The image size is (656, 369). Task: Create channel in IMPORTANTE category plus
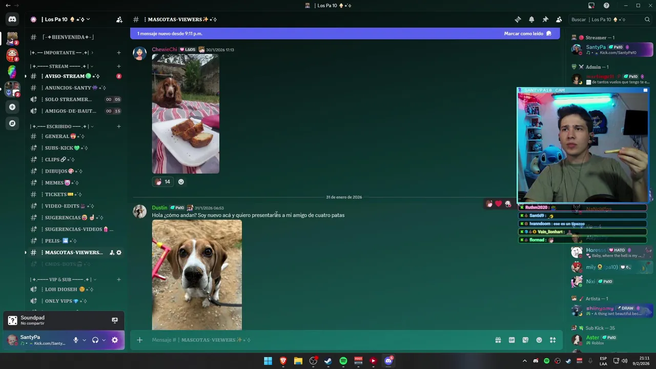pos(118,52)
